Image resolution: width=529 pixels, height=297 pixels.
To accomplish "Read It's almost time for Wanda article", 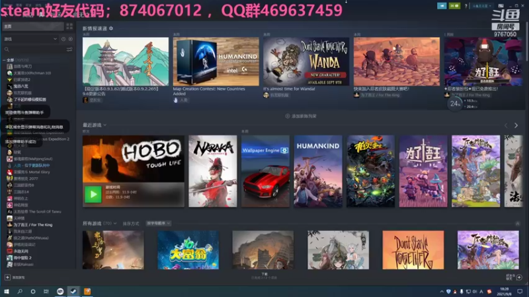I will (x=289, y=89).
